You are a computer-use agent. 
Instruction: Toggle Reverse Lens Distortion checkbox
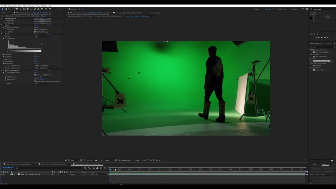35,75
